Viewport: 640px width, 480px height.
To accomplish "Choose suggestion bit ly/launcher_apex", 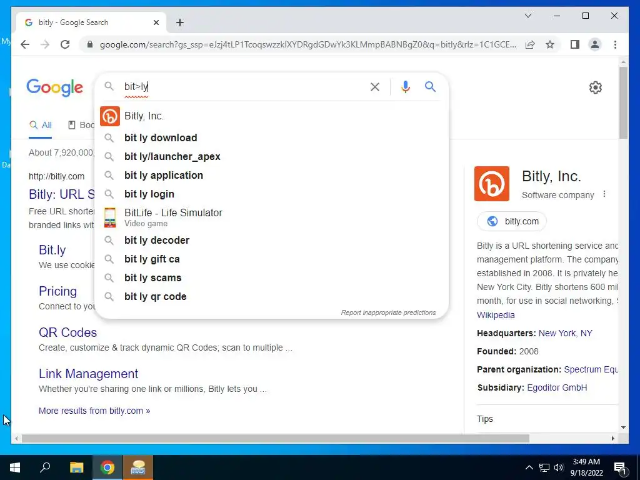I will [271, 157].
